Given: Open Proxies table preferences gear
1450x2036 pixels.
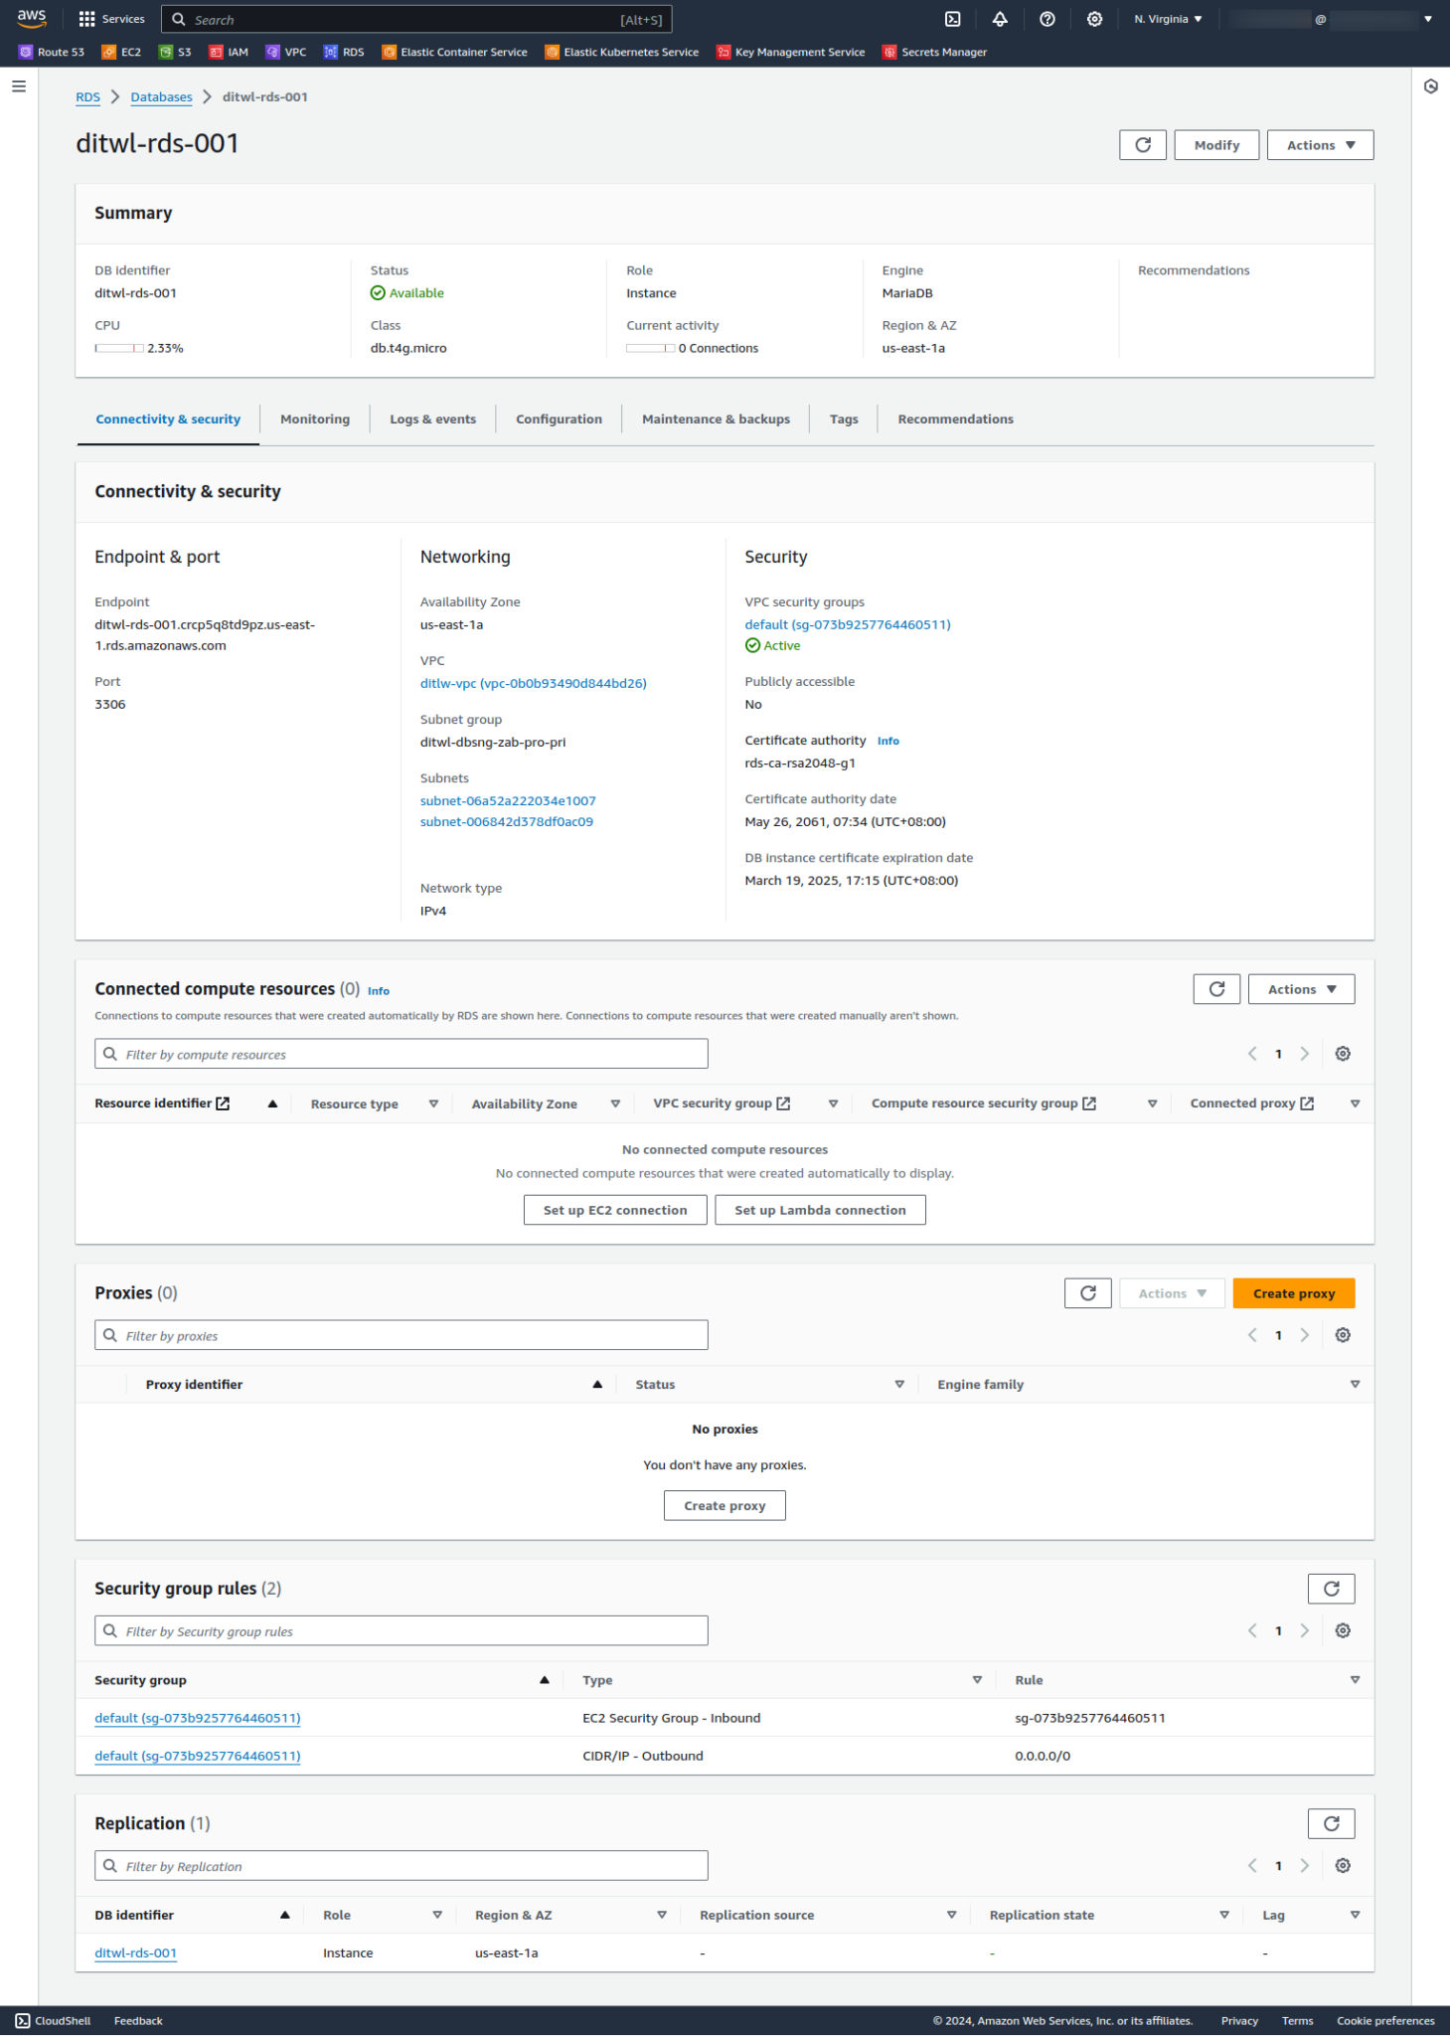Looking at the screenshot, I should (1343, 1335).
